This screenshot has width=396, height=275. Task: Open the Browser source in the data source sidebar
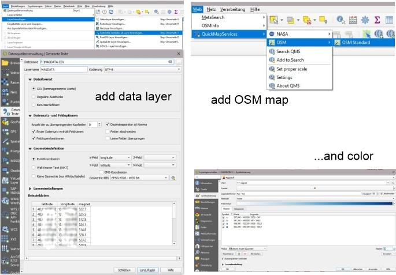click(x=10, y=63)
